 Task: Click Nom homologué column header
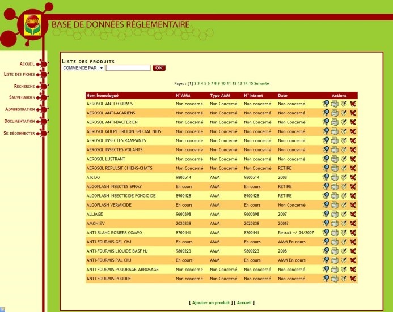[102, 95]
